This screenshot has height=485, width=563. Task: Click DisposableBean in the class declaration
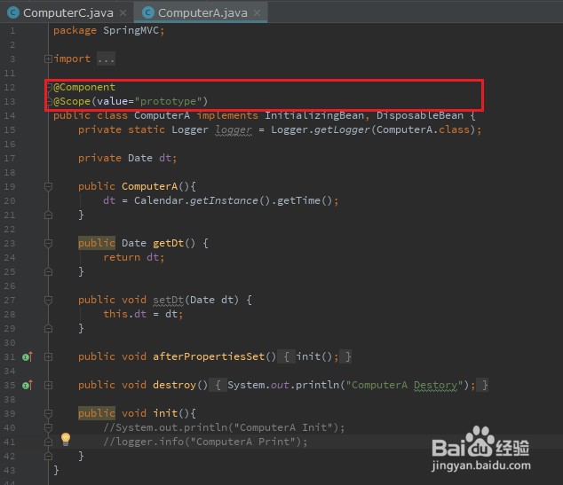click(420, 115)
